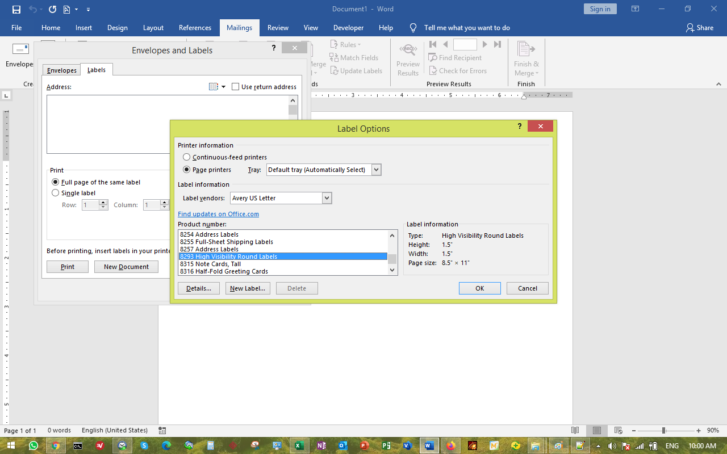Click the First Record arrow icon
This screenshot has height=454, width=727.
pyautogui.click(x=433, y=44)
